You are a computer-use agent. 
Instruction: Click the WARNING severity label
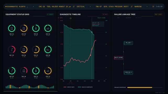click(138, 7)
